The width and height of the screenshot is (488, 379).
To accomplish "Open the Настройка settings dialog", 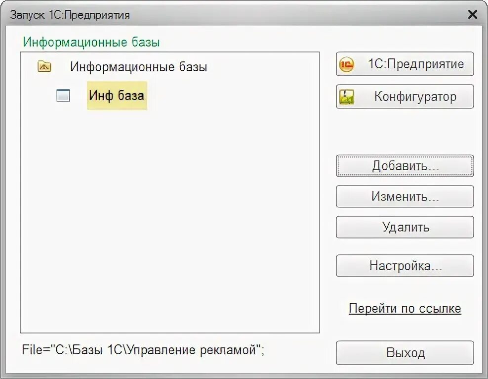I will click(405, 266).
